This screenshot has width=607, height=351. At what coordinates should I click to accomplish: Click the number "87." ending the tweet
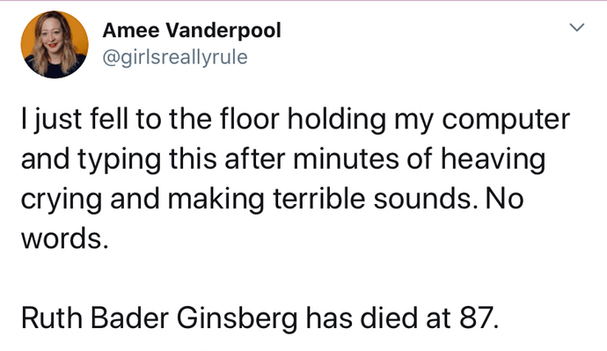pos(479,318)
